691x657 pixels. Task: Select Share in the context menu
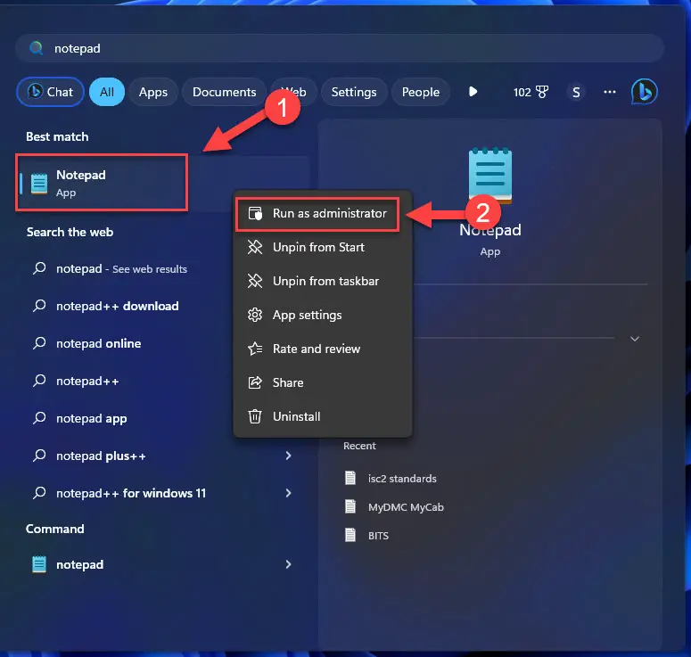(x=323, y=382)
